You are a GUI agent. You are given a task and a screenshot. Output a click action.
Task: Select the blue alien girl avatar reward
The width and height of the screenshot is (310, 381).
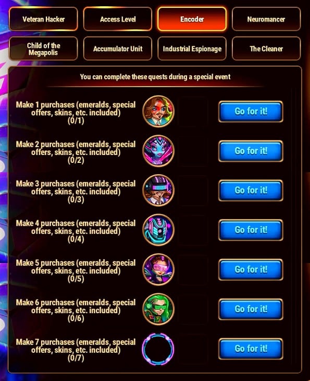158,151
